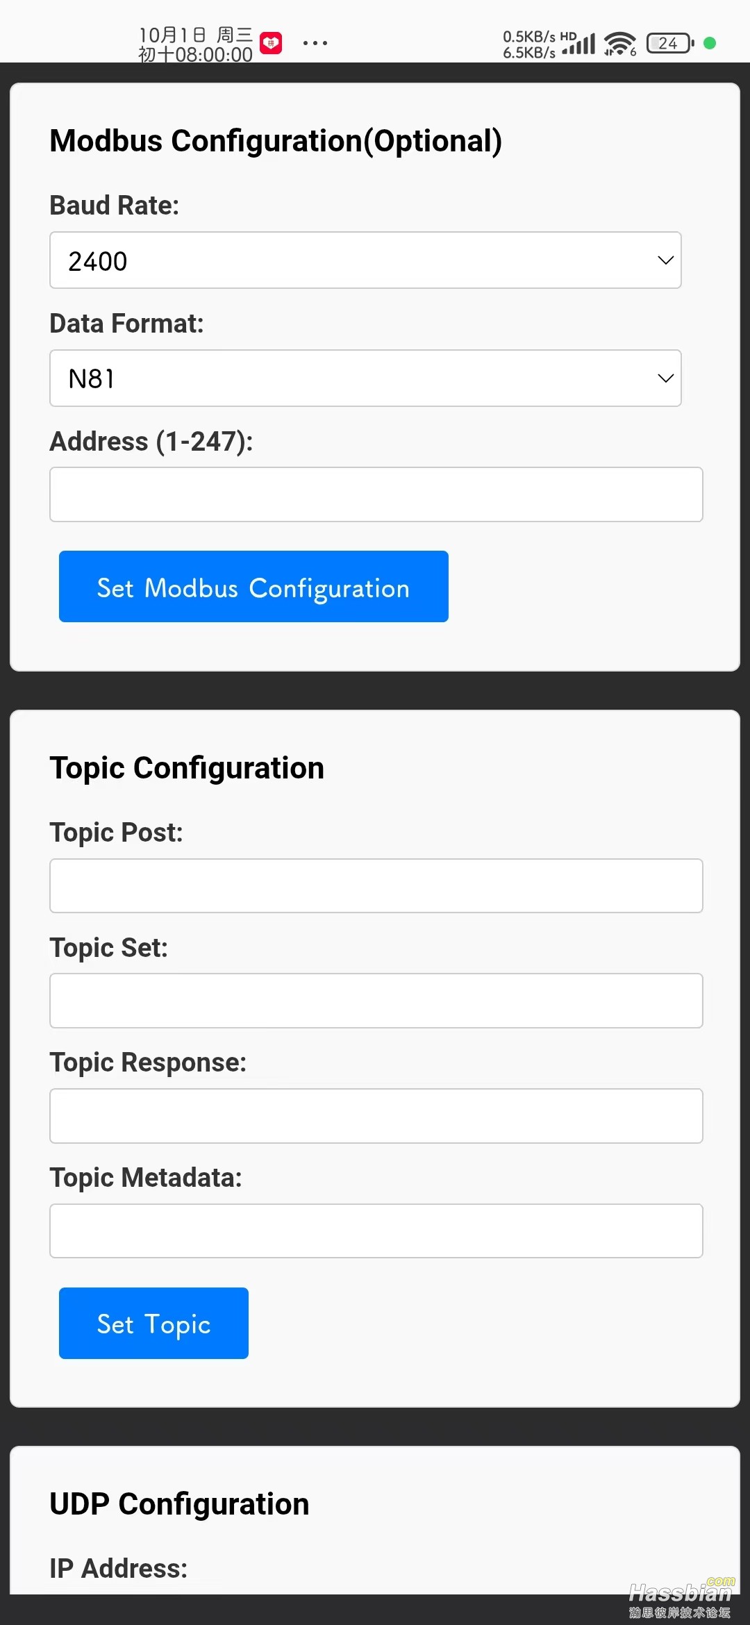Click the Topic Post text field
Viewport: 750px width, 1625px height.
(x=376, y=886)
